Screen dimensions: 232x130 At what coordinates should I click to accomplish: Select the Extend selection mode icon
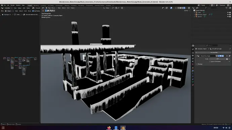tap(48, 11)
